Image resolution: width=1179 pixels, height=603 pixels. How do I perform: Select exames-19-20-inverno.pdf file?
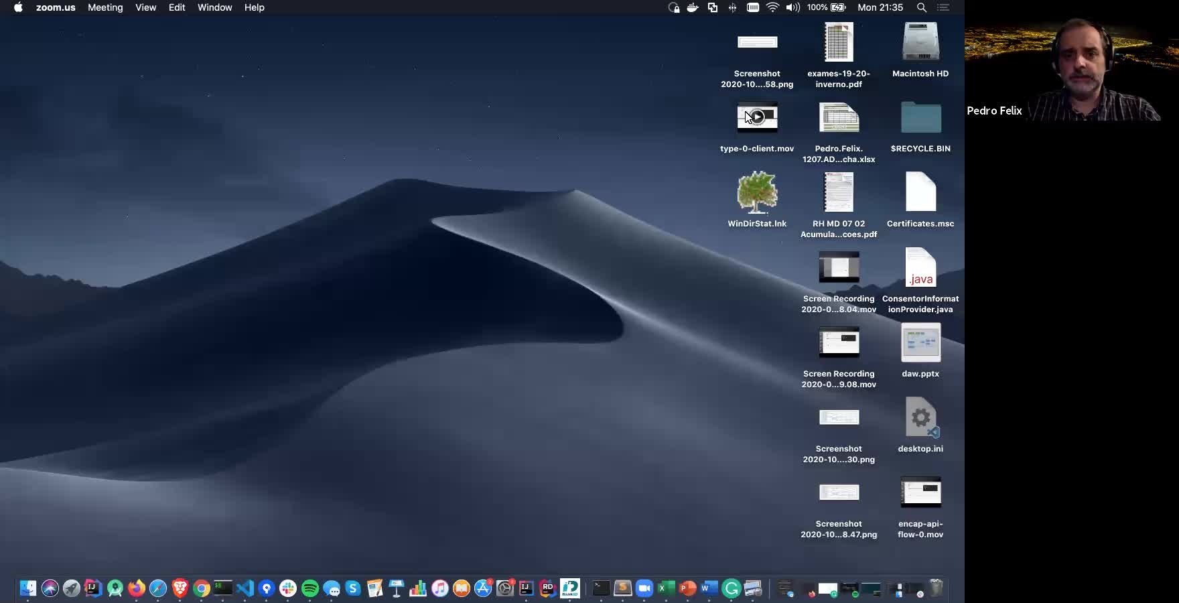point(839,55)
